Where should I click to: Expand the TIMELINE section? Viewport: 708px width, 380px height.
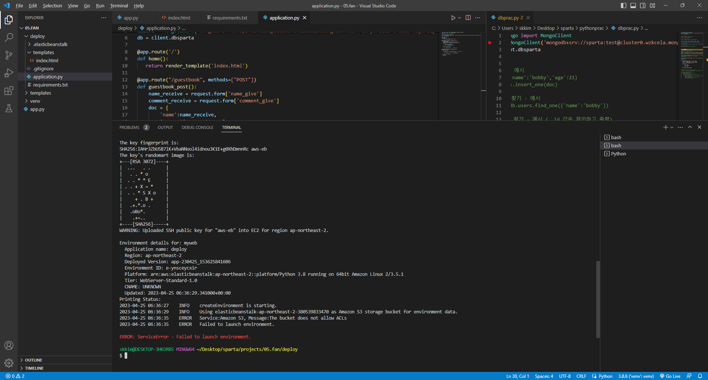point(65,368)
